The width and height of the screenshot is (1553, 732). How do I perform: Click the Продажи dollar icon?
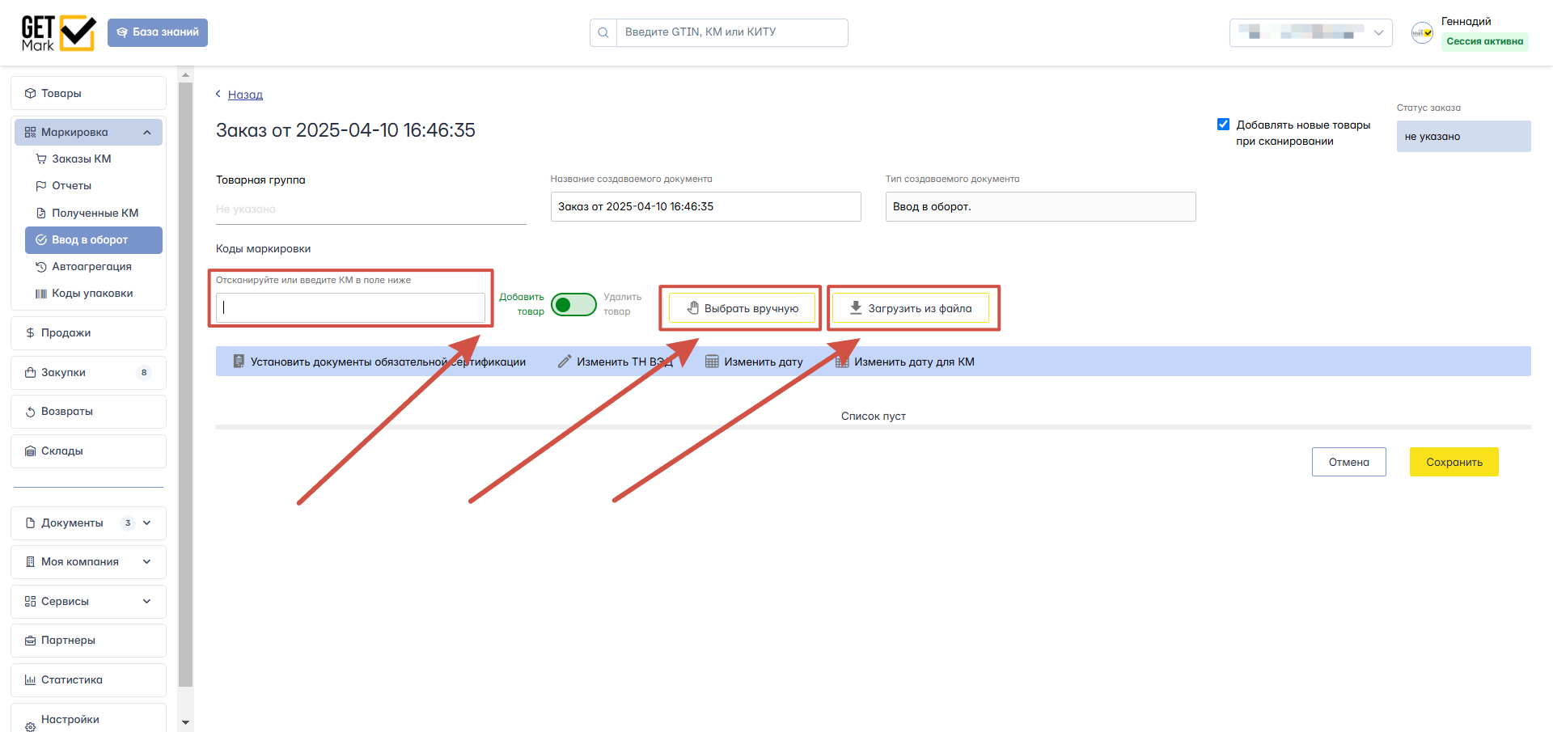click(31, 332)
